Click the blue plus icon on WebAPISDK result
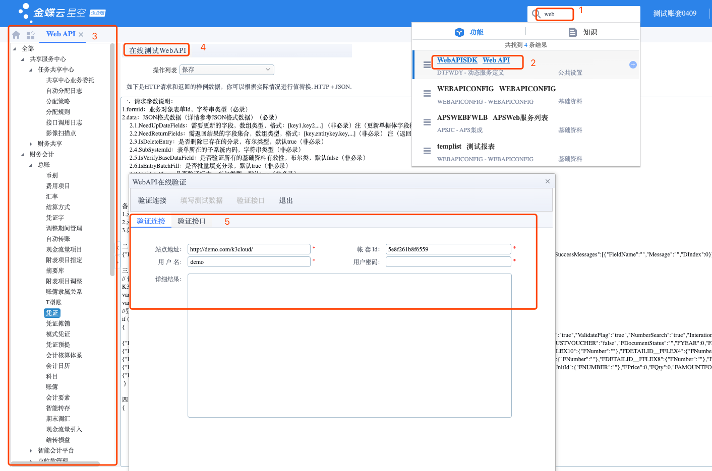Image resolution: width=712 pixels, height=471 pixels. click(x=633, y=64)
